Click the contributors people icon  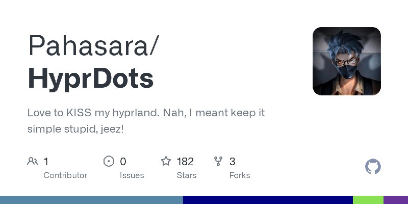click(33, 161)
